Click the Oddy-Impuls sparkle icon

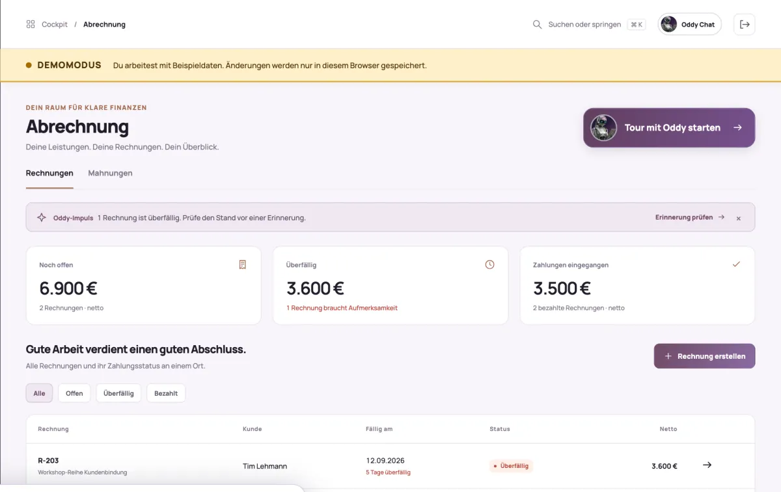point(42,218)
